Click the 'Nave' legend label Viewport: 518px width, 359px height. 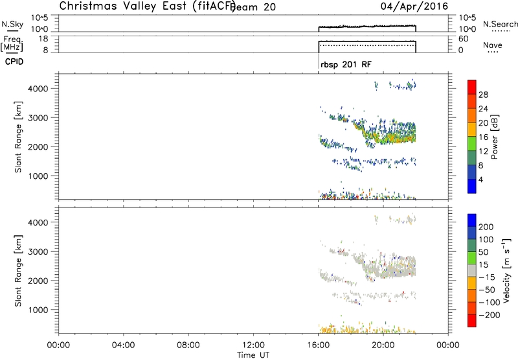(x=493, y=45)
